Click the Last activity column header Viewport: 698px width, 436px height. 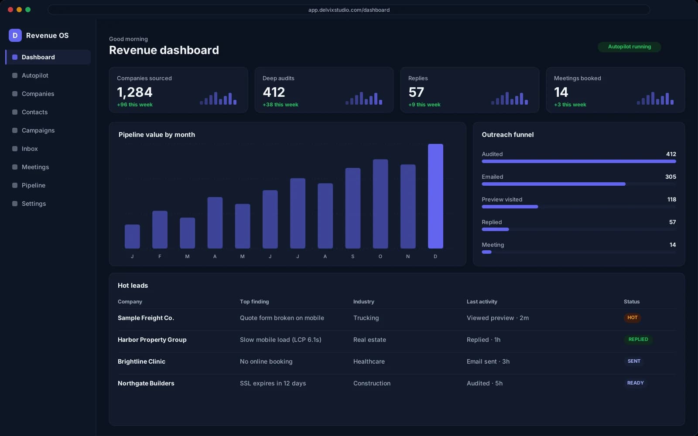click(x=482, y=302)
